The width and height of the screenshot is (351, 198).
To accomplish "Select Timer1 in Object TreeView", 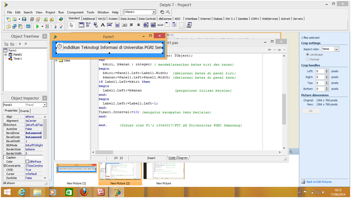I will click(18, 59).
